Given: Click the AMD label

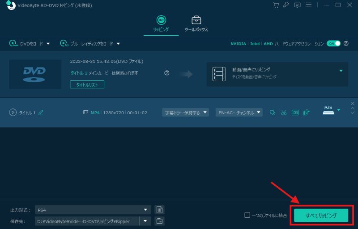Looking at the screenshot, I should (x=268, y=43).
